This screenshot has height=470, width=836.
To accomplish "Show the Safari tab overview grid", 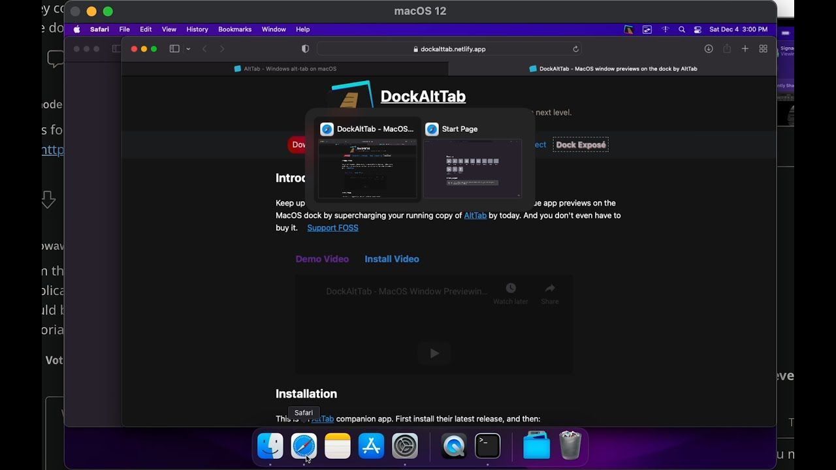I will coord(763,48).
